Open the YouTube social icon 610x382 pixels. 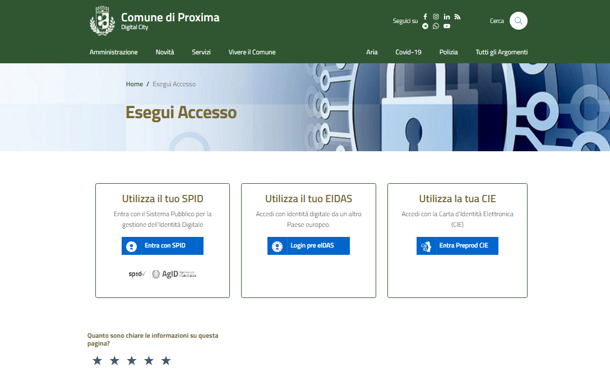pyautogui.click(x=447, y=26)
